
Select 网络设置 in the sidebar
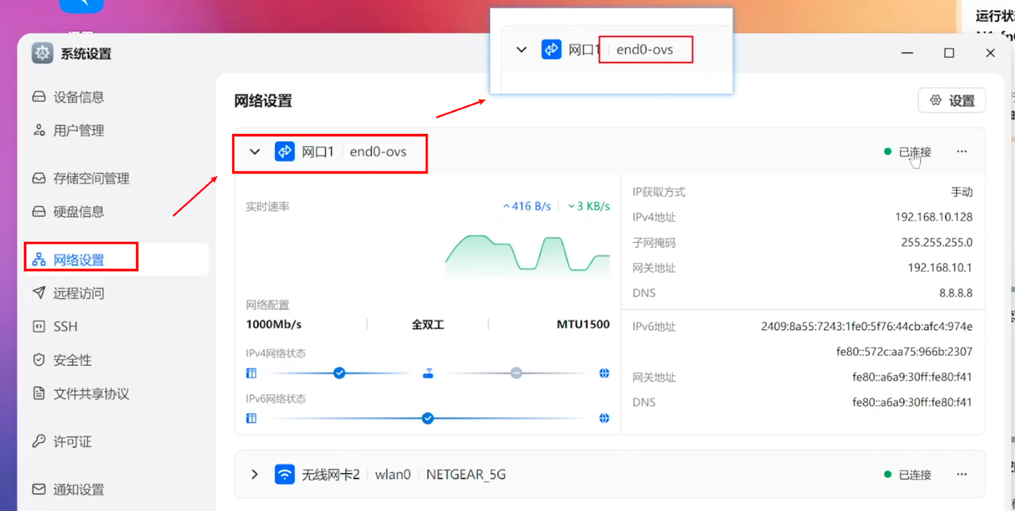point(116,259)
